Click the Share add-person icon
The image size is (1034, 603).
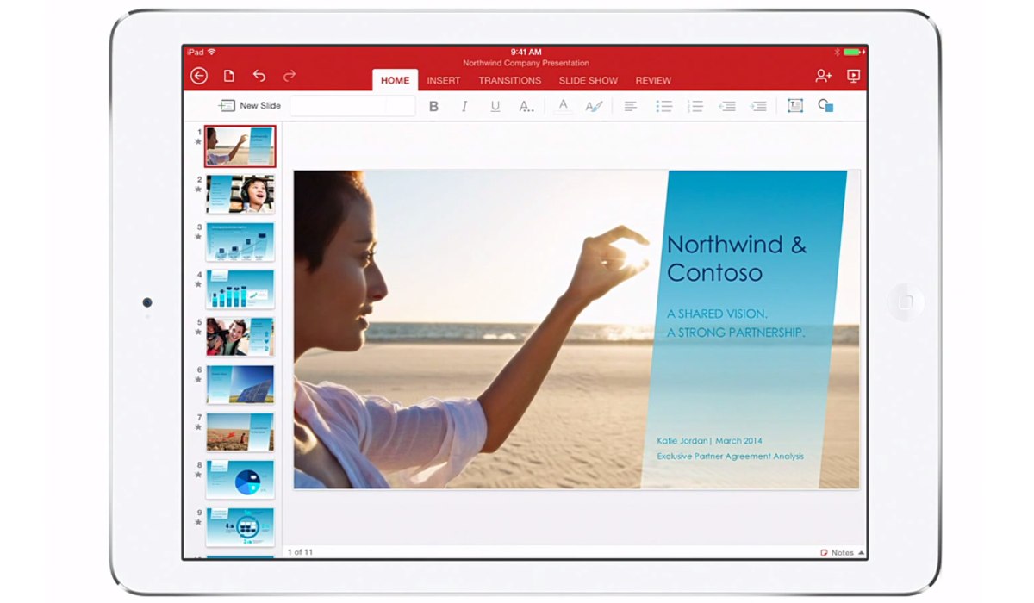point(823,76)
